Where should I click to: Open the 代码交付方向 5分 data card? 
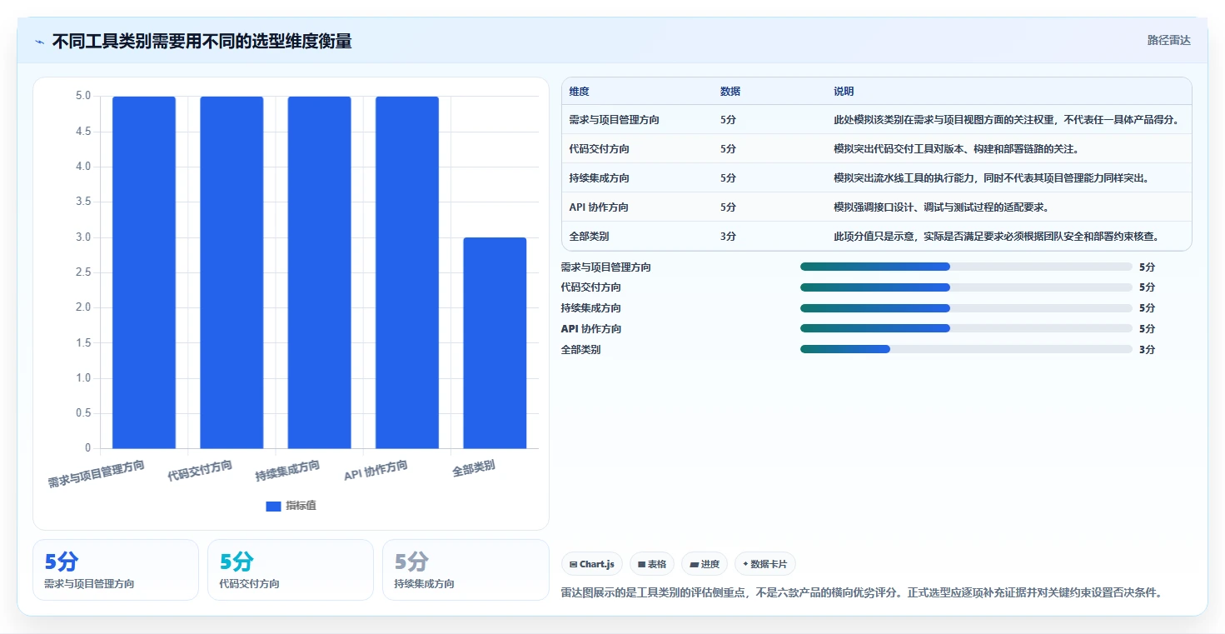click(x=291, y=570)
